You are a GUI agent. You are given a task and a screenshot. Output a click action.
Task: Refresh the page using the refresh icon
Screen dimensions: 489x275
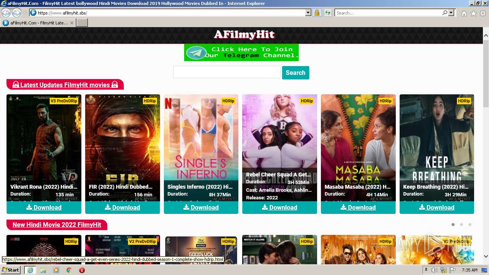tap(327, 13)
